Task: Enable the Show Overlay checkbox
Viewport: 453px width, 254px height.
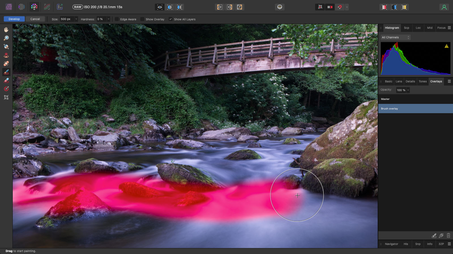Action: [x=142, y=19]
